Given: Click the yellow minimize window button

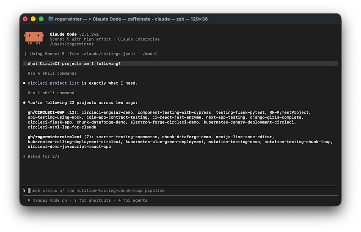Looking at the screenshot, I should pos(33,19).
